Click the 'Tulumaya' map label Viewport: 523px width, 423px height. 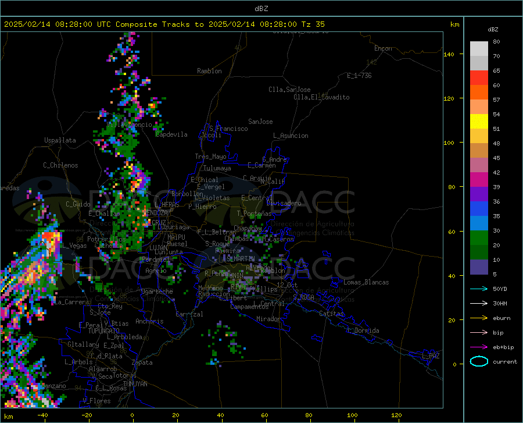[217, 168]
